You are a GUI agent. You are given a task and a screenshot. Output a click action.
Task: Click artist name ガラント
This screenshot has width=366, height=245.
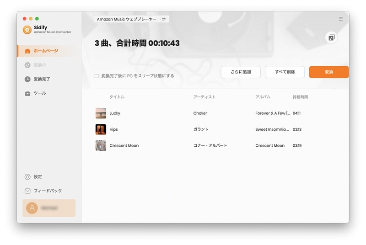(201, 129)
